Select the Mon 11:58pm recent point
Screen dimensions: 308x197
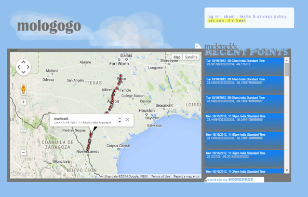tap(244, 121)
